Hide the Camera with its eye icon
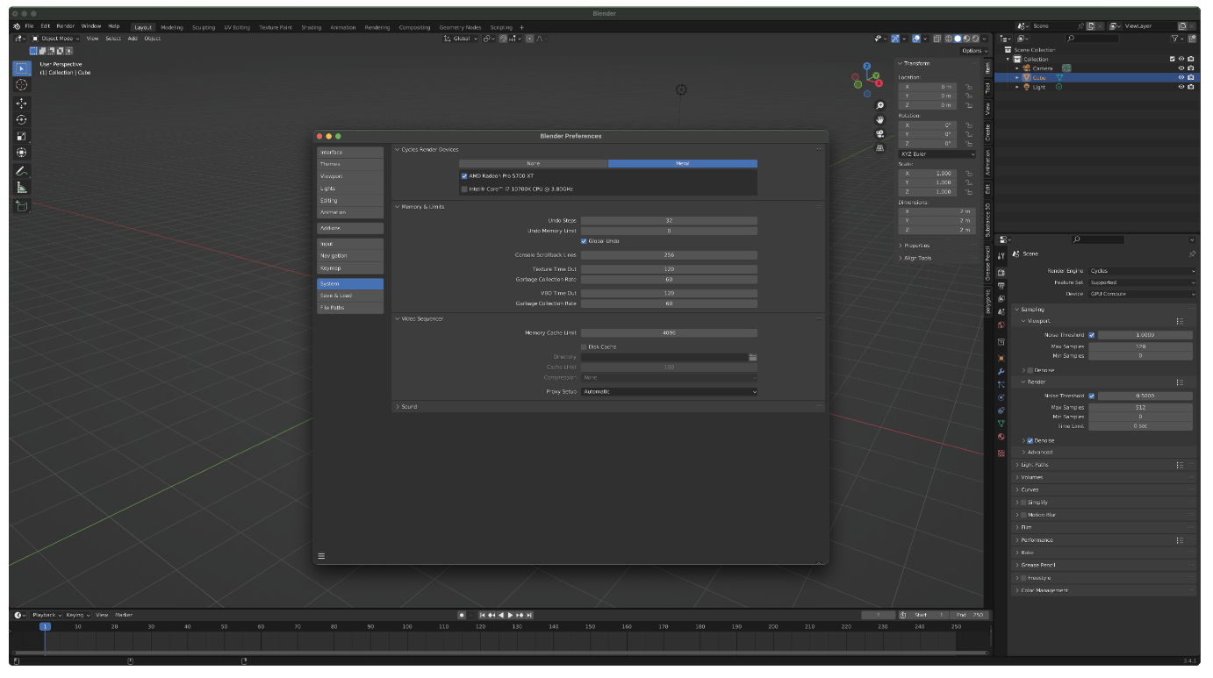The width and height of the screenshot is (1213, 678). tap(1181, 68)
